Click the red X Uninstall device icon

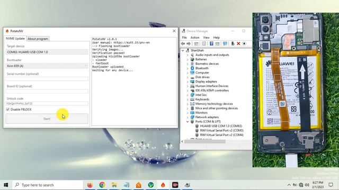click(238, 44)
